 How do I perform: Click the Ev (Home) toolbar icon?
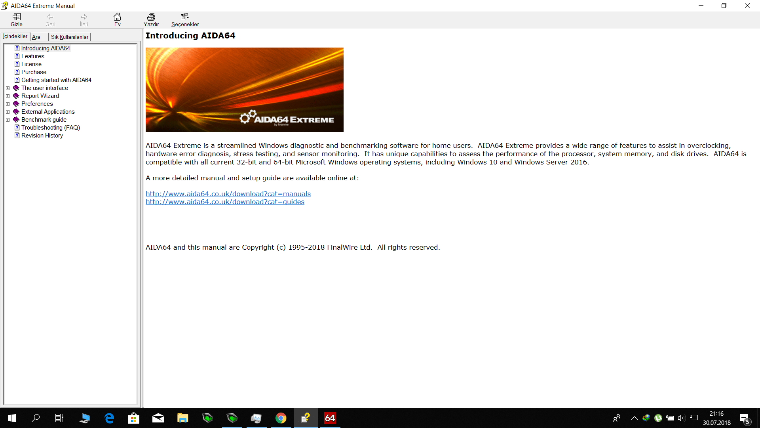click(x=117, y=19)
